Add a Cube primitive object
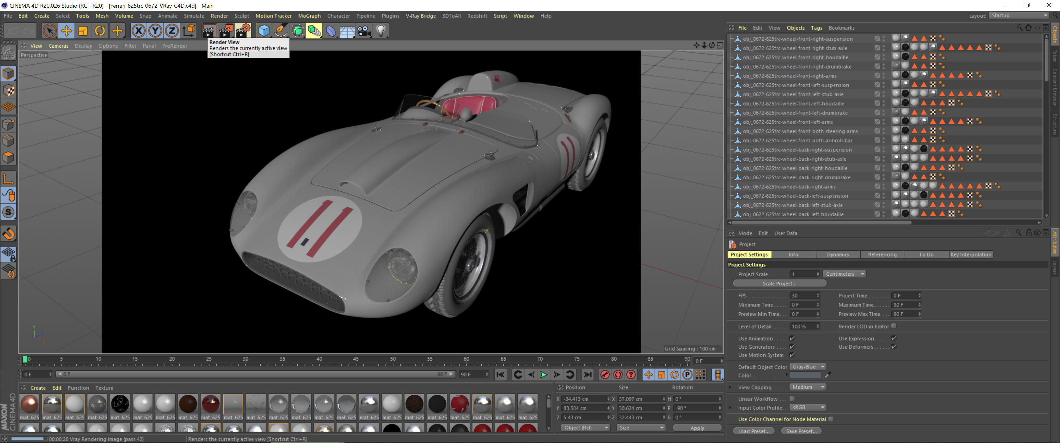1060x443 pixels. [x=264, y=31]
